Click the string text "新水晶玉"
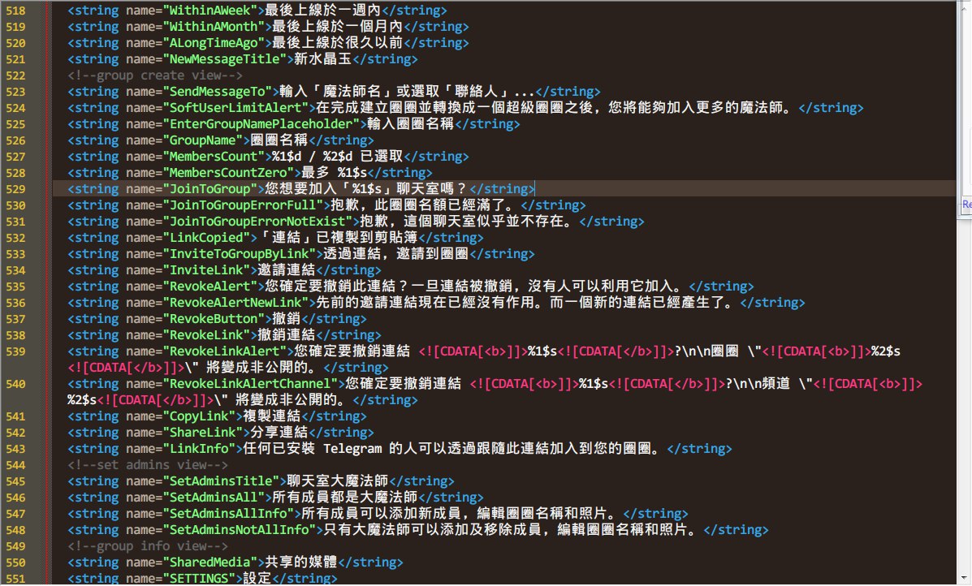The height and width of the screenshot is (586, 972). click(x=323, y=59)
